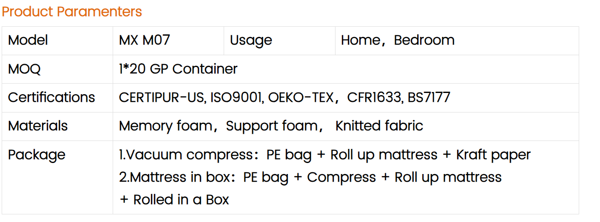The width and height of the screenshot is (600, 222).
Task: Click the 1*20 GP Container text
Action: [178, 69]
